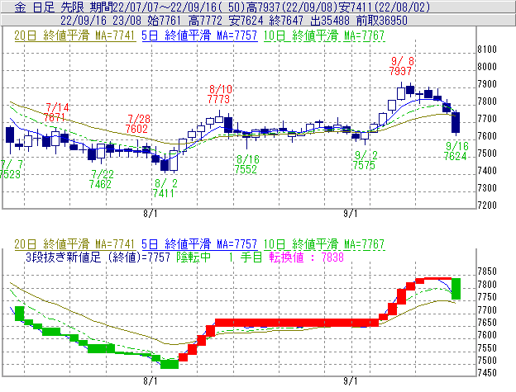
Task: Click the 7850 axis value on lower chart
Action: (487, 272)
